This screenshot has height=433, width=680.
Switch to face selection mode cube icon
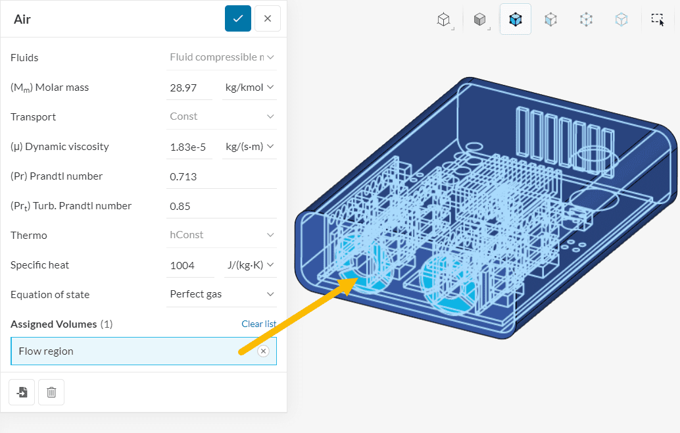[551, 20]
